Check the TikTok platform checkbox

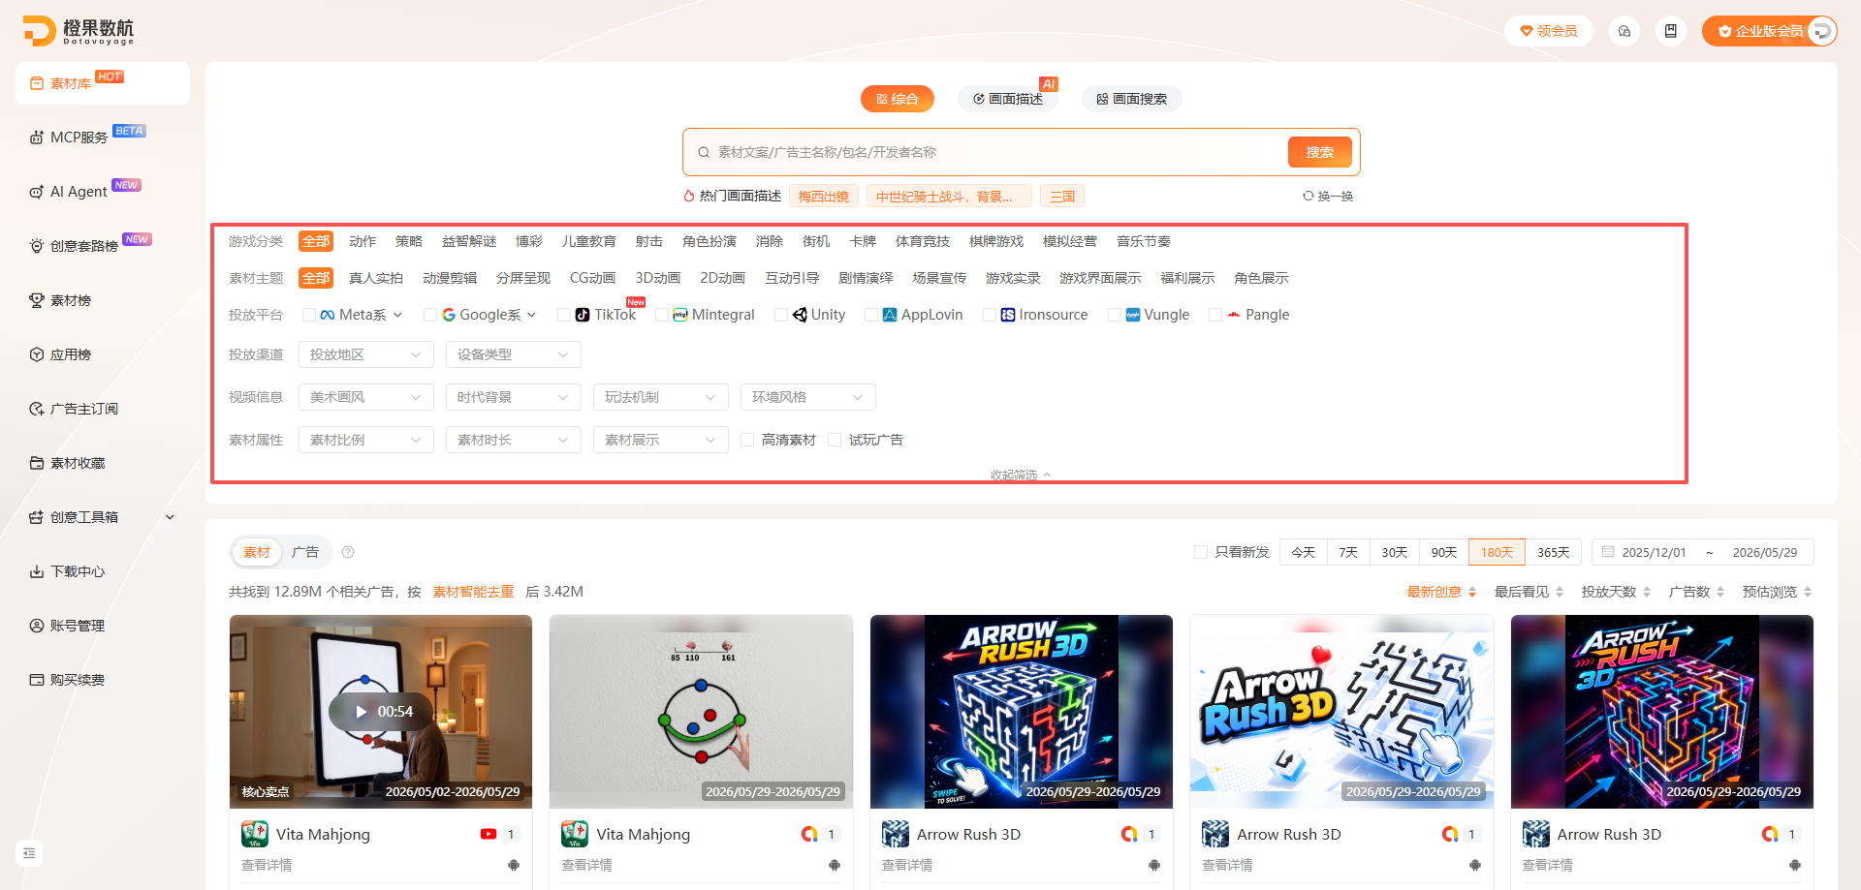tap(564, 315)
